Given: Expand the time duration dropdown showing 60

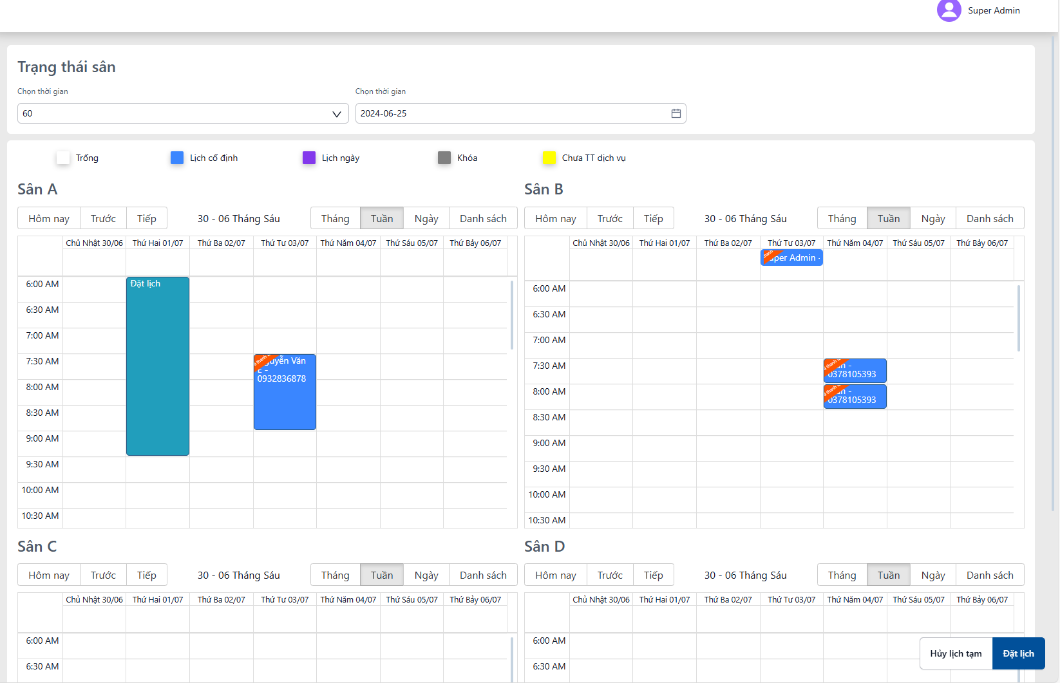Looking at the screenshot, I should 183,113.
